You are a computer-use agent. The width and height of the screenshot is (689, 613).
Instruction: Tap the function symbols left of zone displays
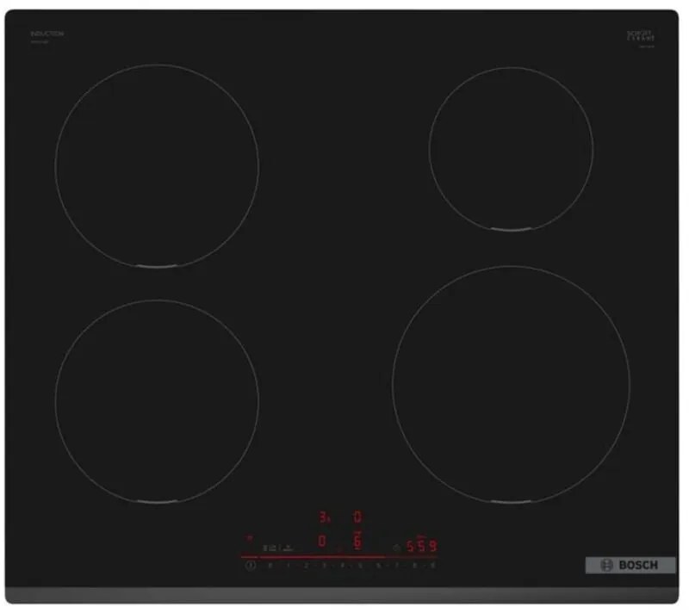click(277, 546)
